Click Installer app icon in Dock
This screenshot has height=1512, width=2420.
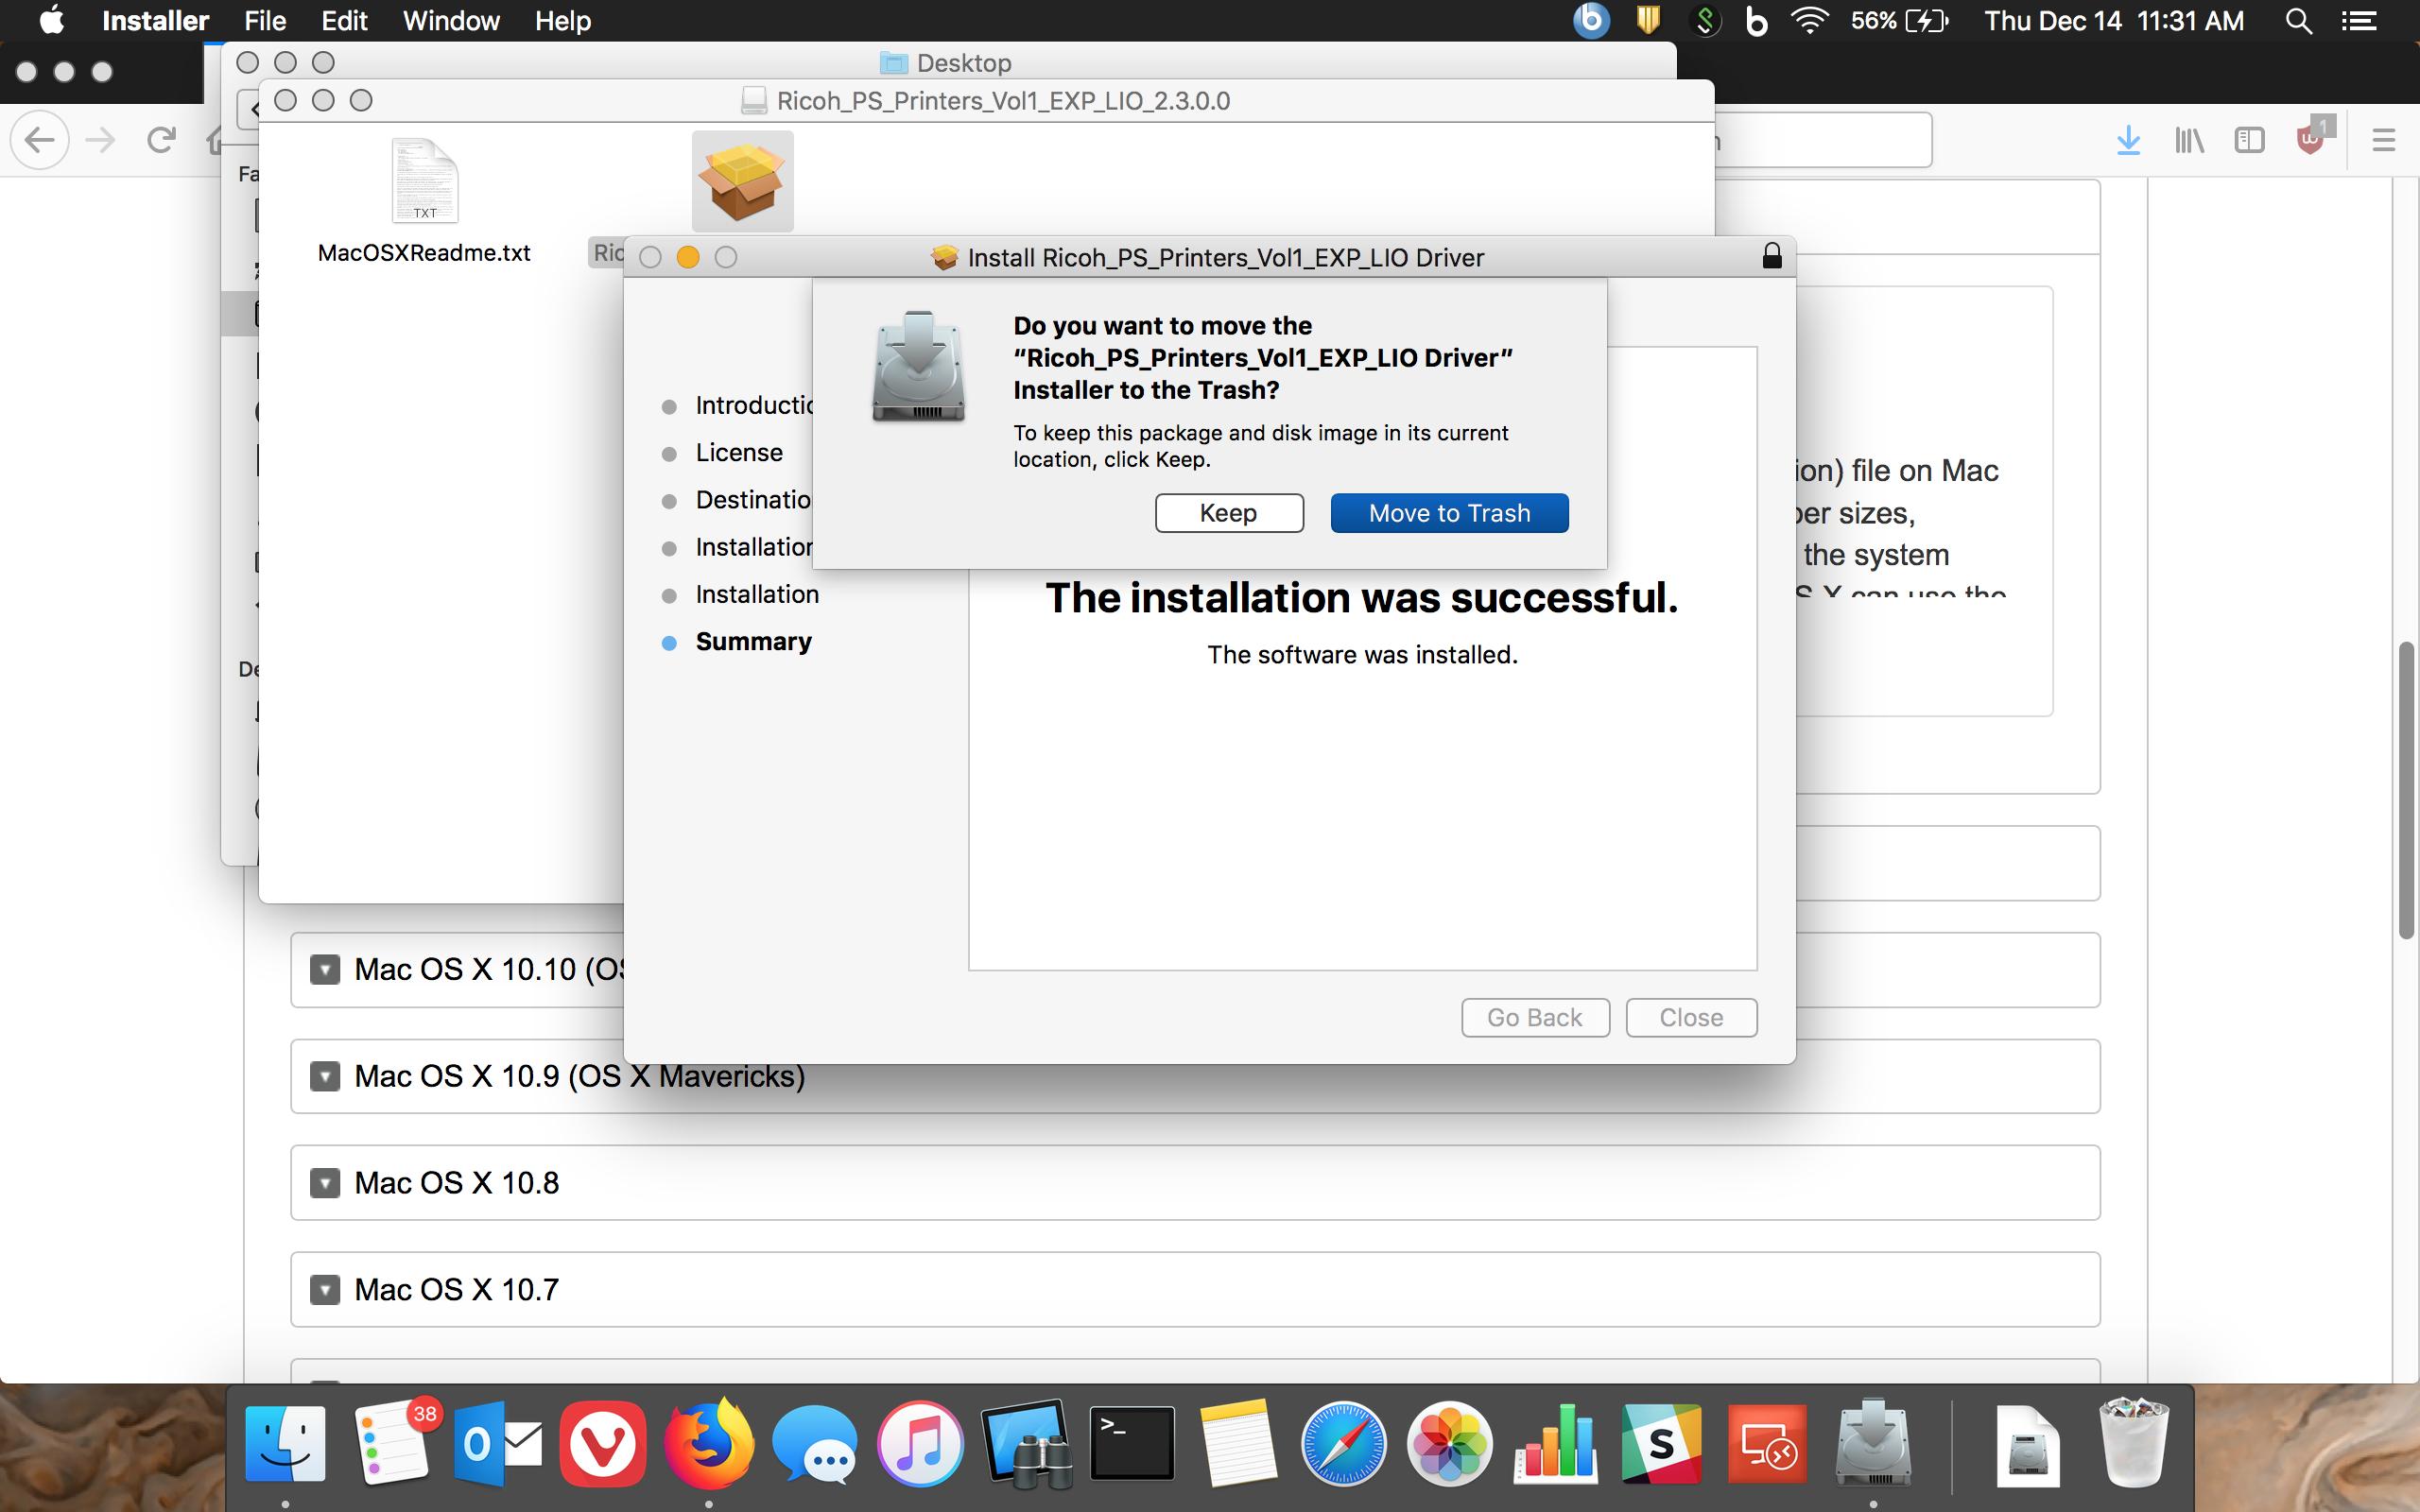pos(1873,1444)
